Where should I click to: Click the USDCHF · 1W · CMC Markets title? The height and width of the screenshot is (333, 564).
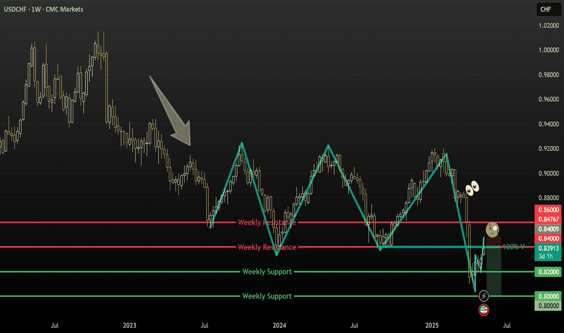pyautogui.click(x=44, y=9)
